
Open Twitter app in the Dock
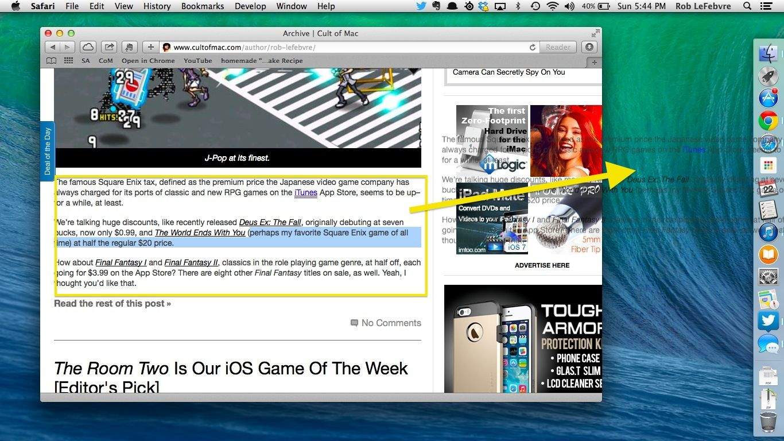coord(768,322)
